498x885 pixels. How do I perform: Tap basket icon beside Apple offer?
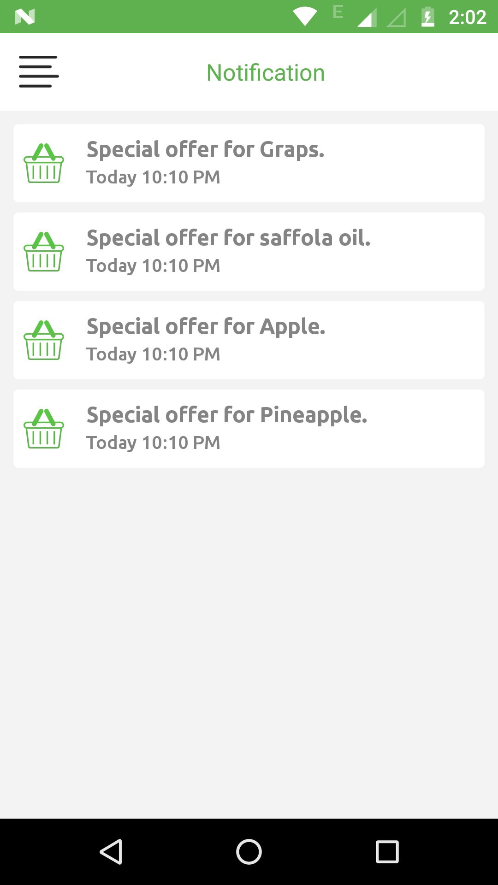[44, 340]
